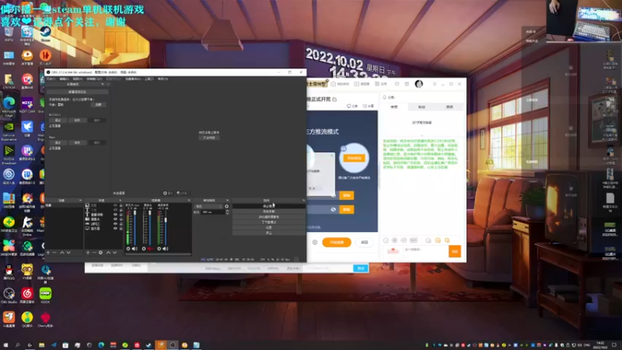Open 文件 menu in OBS menu bar
622x350 pixels.
51,79
